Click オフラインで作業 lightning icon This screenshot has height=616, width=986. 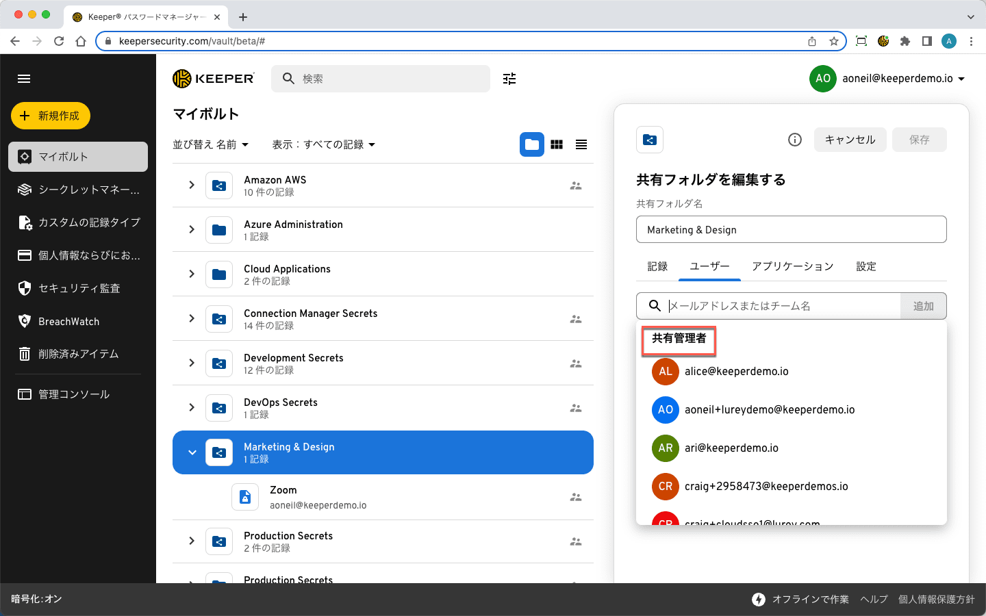759,600
